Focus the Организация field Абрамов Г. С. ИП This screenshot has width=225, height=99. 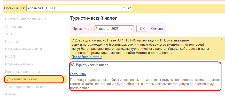(74, 8)
